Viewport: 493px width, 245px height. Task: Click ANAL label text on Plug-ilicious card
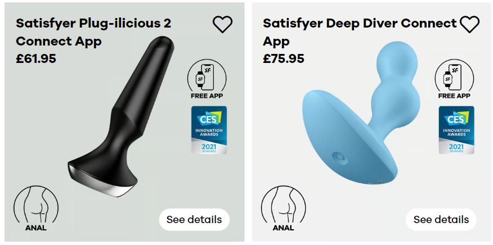point(36,228)
